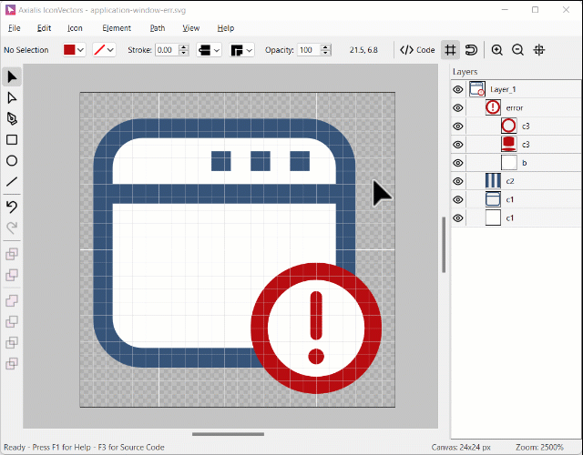Click the Undo arrow icon
Screen dimensions: 583x455
tap(12, 207)
